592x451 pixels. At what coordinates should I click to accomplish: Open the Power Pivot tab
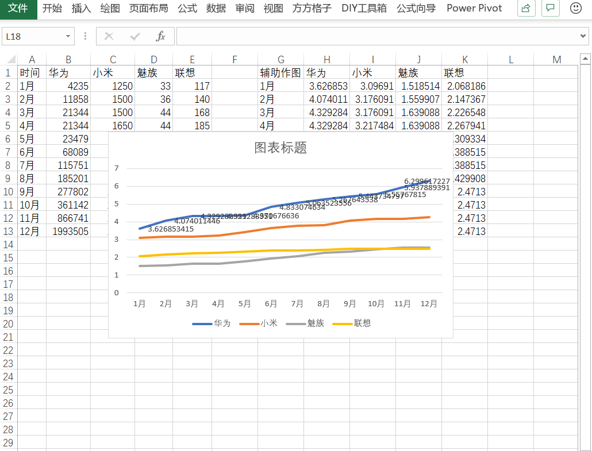point(474,8)
